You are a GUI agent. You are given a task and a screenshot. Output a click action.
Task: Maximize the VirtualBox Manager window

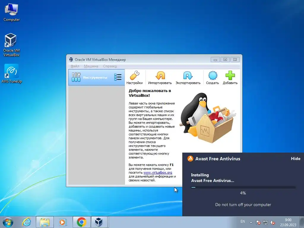pyautogui.click(x=225, y=59)
